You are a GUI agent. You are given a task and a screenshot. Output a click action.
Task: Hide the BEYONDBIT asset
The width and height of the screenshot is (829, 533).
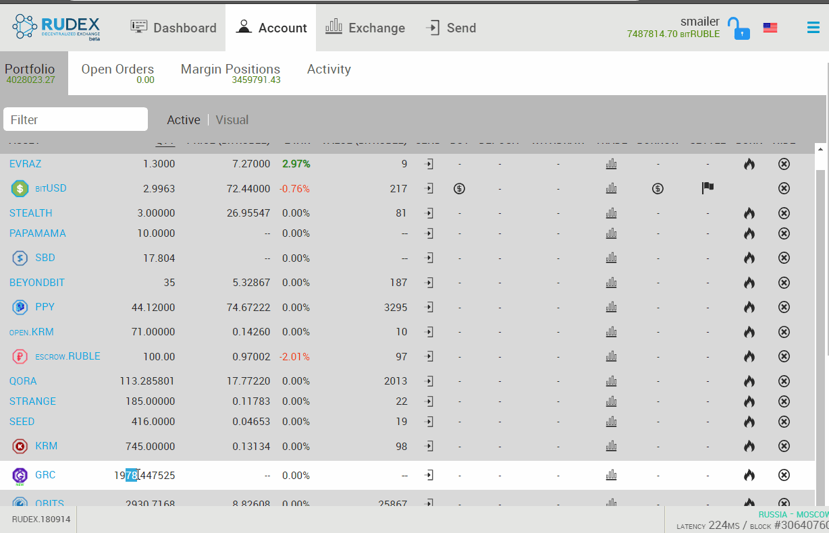coord(784,283)
